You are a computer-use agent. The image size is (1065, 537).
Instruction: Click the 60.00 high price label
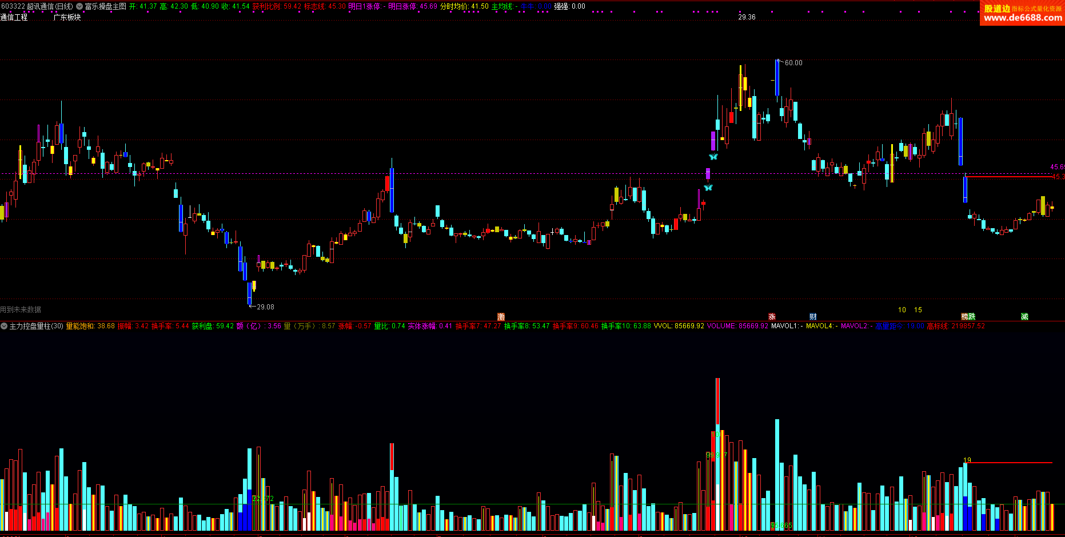pyautogui.click(x=793, y=63)
